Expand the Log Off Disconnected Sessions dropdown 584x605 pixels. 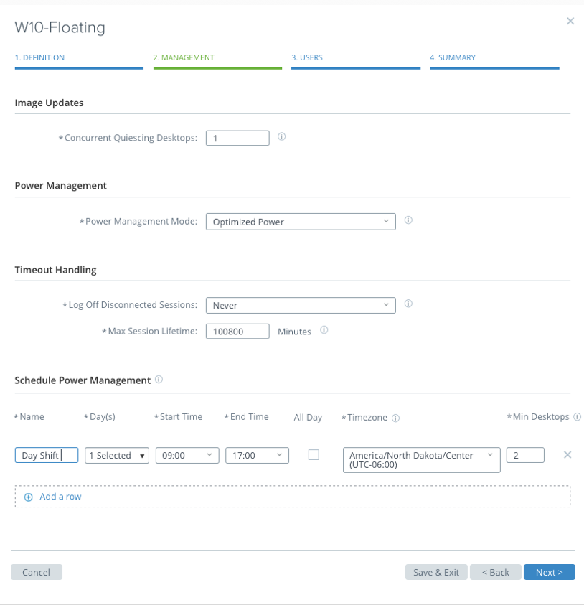[301, 305]
